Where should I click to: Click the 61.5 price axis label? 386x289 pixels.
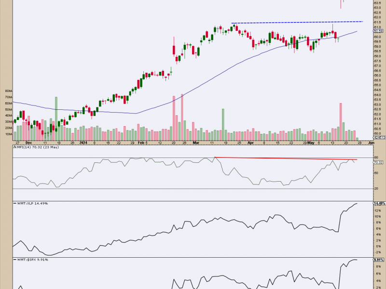tap(378, 22)
